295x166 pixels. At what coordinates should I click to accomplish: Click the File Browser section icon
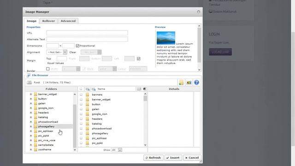29,75
